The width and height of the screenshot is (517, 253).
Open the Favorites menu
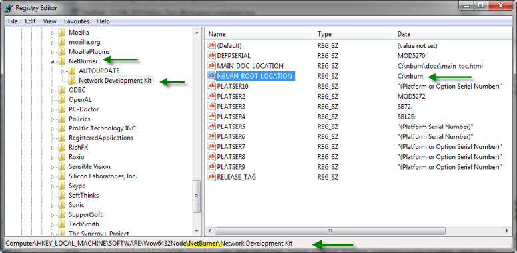(77, 21)
